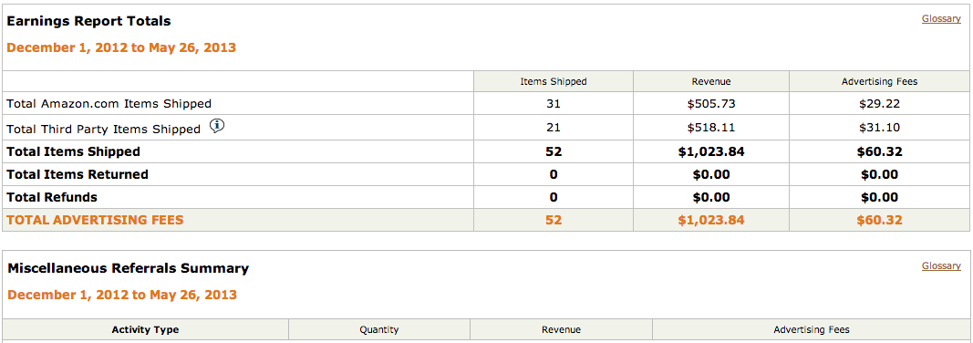Open the Glossary link in Miscellaneous Referrals Summary
The height and width of the screenshot is (343, 973).
(941, 265)
